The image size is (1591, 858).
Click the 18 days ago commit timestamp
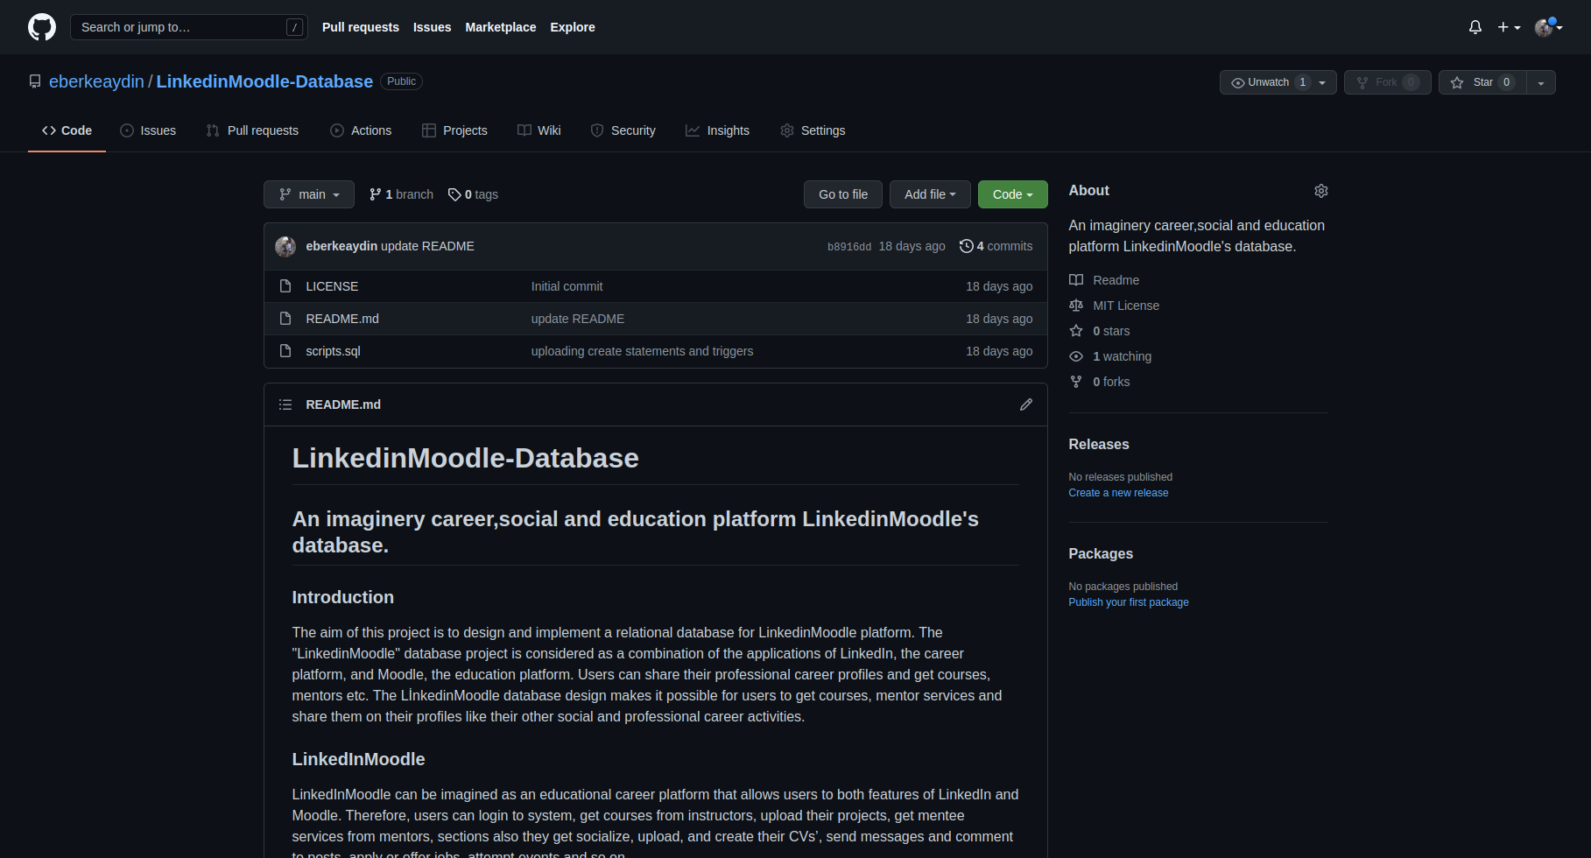click(912, 246)
